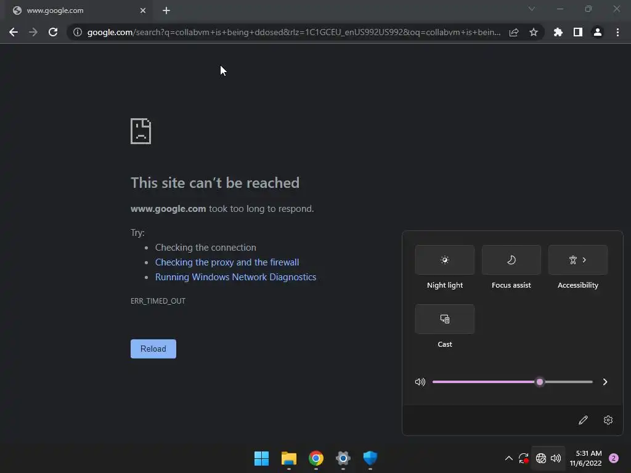The image size is (631, 473).
Task: Click volume icon in system tray
Action: 556,458
